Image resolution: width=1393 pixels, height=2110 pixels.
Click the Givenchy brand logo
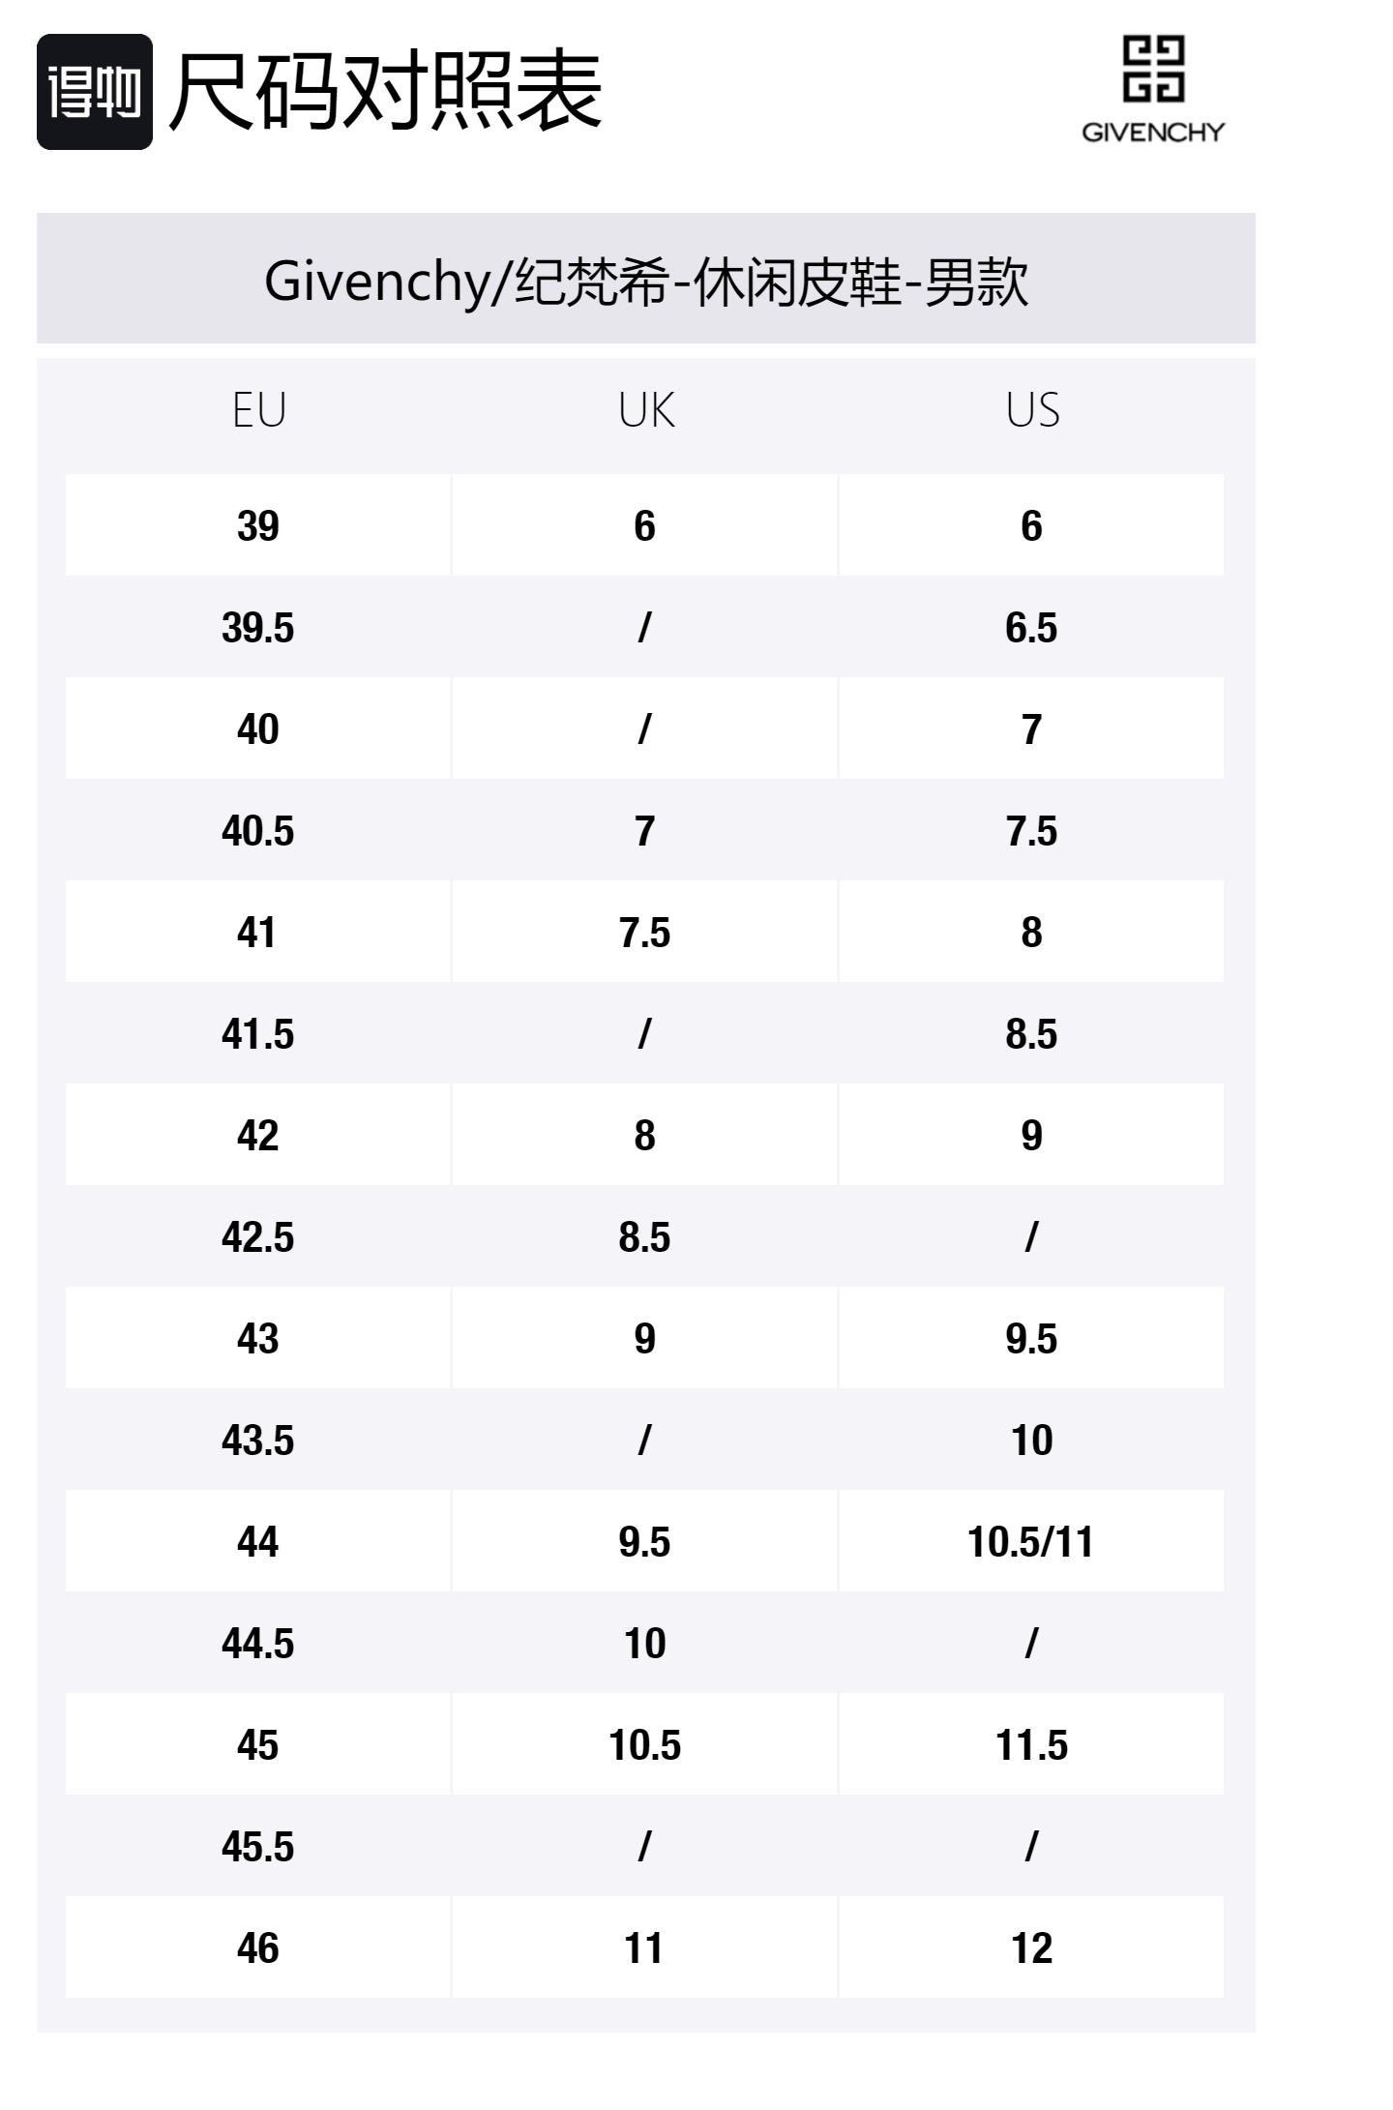1152,89
